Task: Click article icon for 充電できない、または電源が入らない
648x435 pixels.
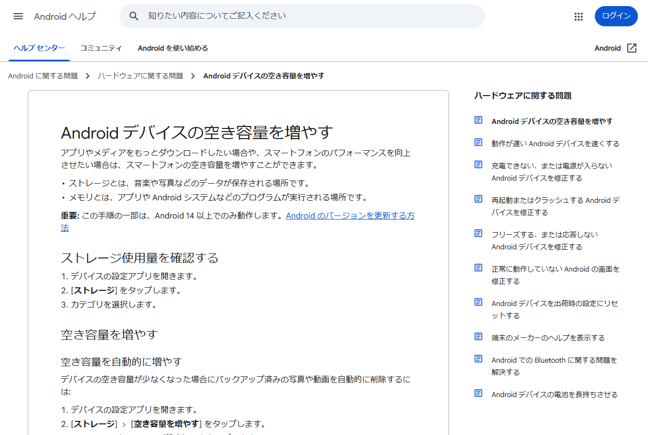Action: point(478,164)
